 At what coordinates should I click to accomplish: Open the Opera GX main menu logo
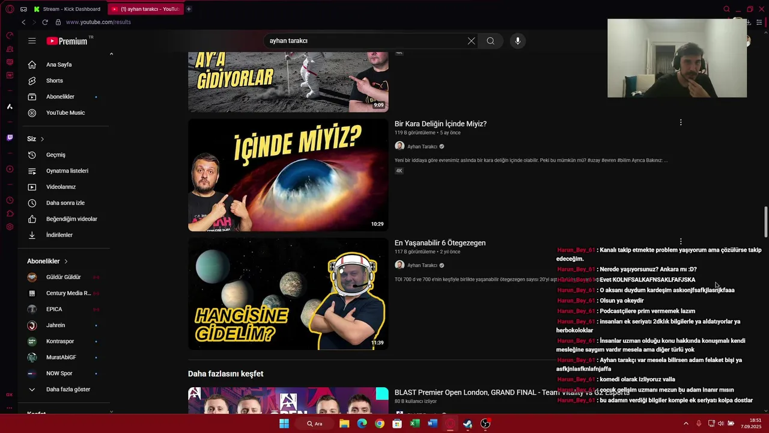click(10, 9)
